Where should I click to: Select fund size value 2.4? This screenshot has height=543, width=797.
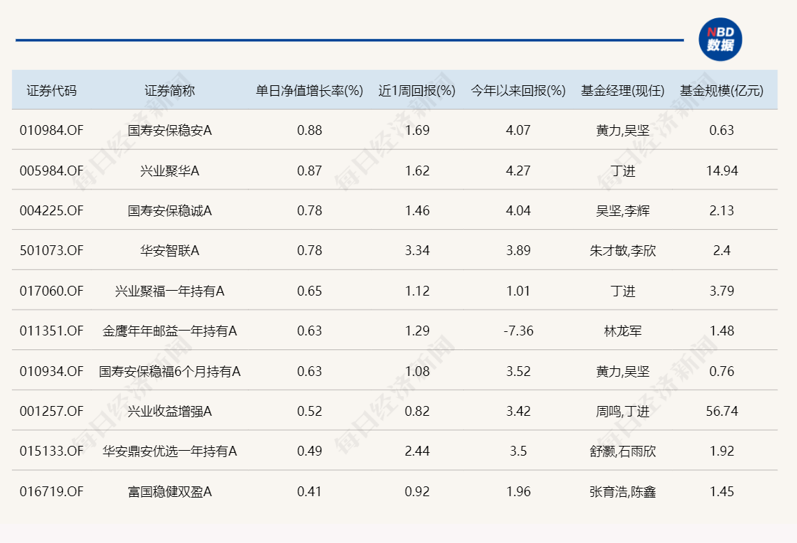[722, 250]
